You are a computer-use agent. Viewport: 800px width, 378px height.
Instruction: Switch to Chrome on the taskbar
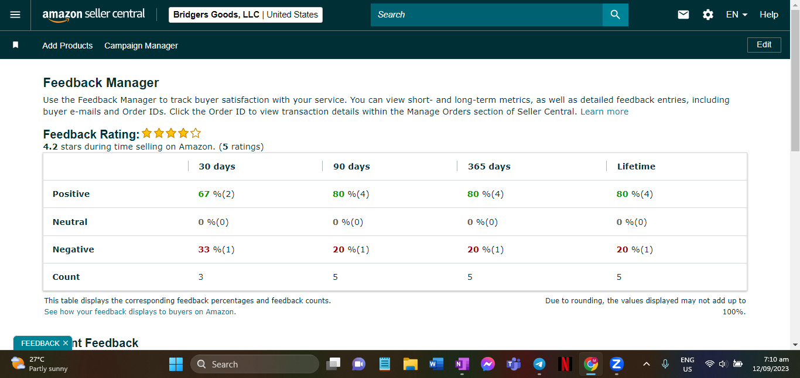coord(591,364)
